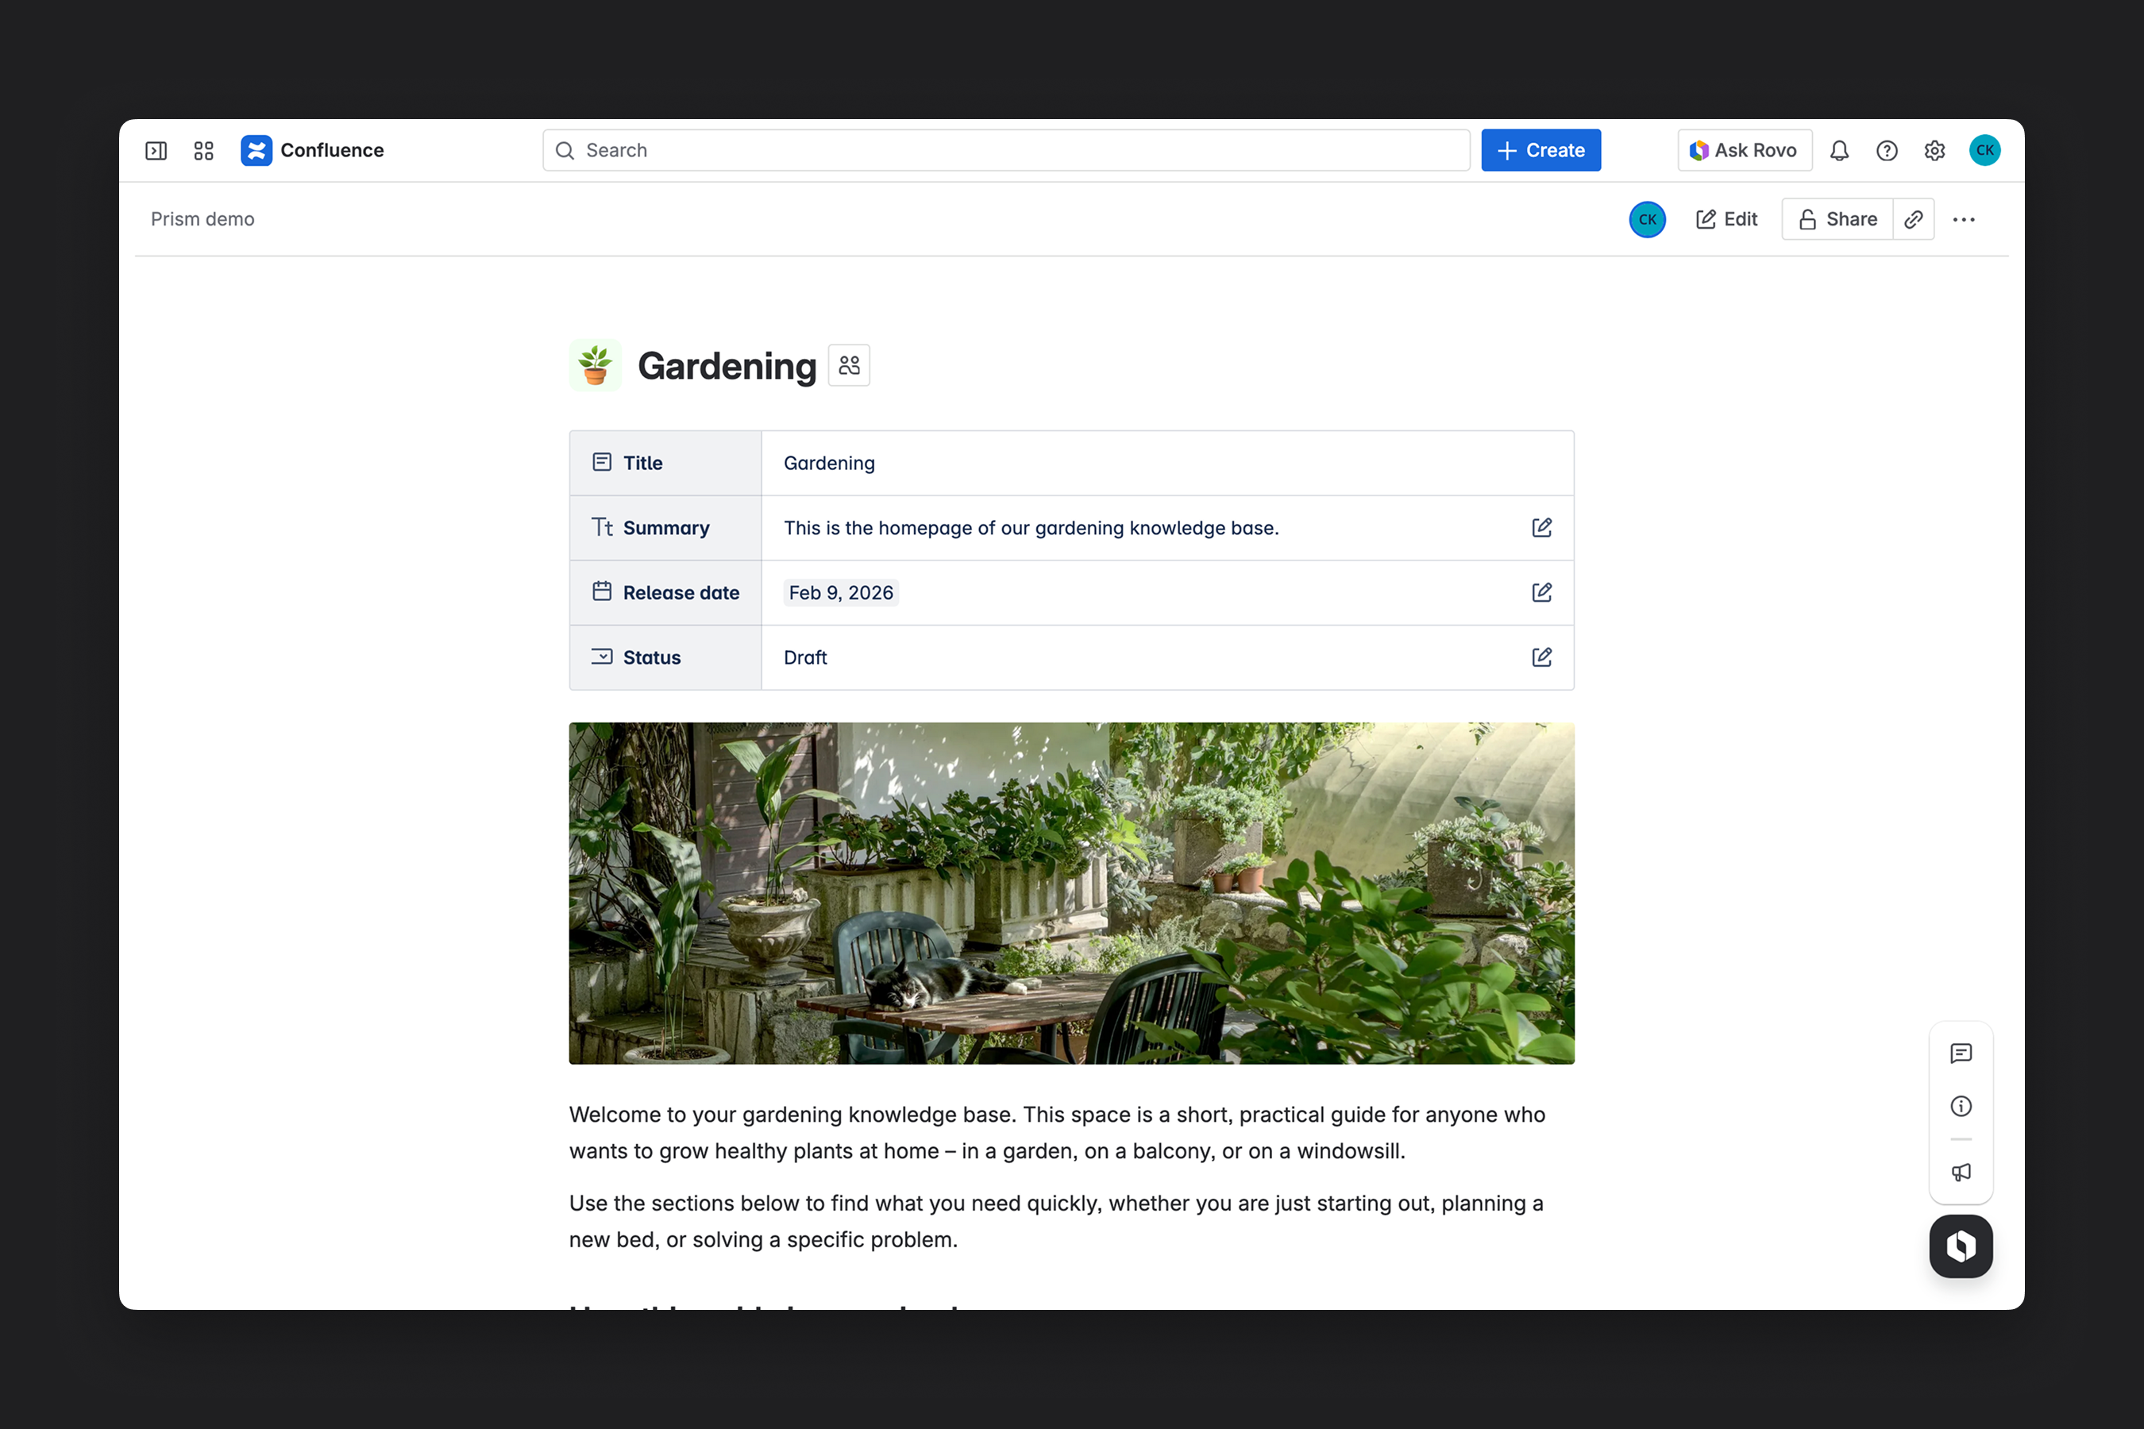Open the settings gear
Screen dimensions: 2144x1429
pos(1934,150)
